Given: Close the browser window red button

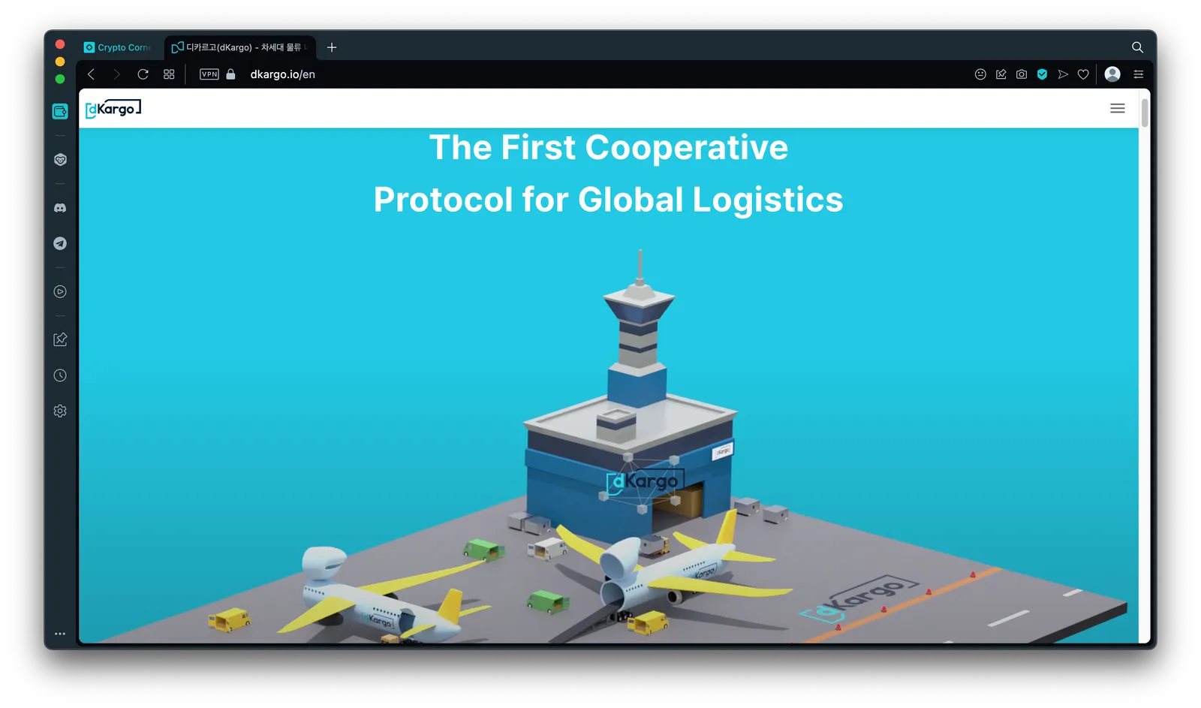Looking at the screenshot, I should click(x=60, y=44).
